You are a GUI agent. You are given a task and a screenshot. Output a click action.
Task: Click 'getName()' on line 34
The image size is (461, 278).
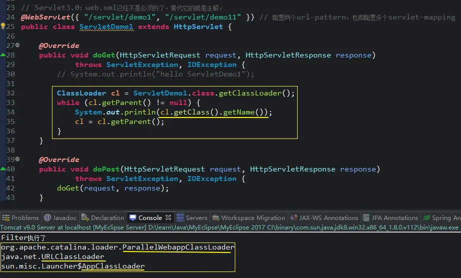click(x=243, y=112)
